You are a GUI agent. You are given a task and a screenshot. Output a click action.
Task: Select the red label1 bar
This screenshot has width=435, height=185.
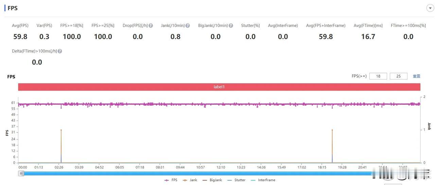pyautogui.click(x=219, y=87)
